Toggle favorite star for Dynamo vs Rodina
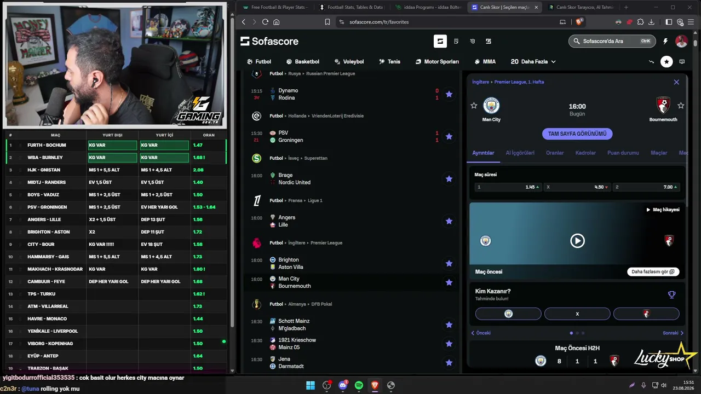Screen dimensions: 701x394 click(x=449, y=94)
